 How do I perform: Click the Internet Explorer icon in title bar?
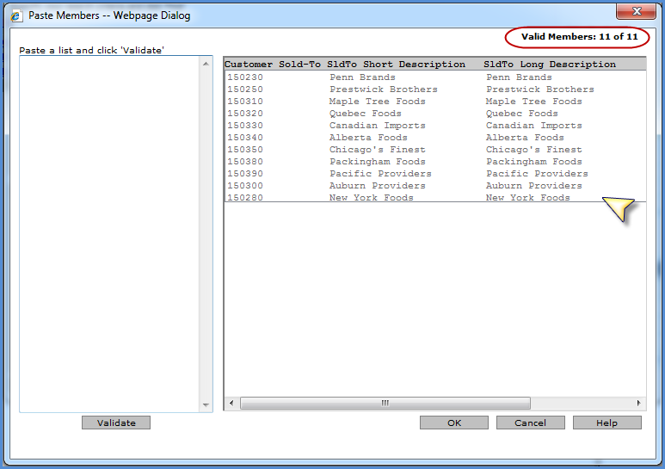tap(16, 15)
